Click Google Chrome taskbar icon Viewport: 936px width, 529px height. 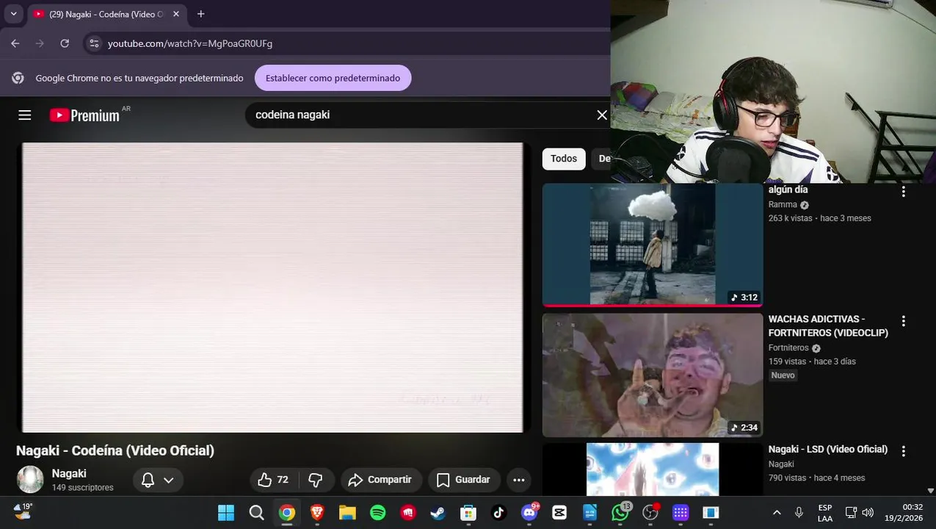point(287,513)
